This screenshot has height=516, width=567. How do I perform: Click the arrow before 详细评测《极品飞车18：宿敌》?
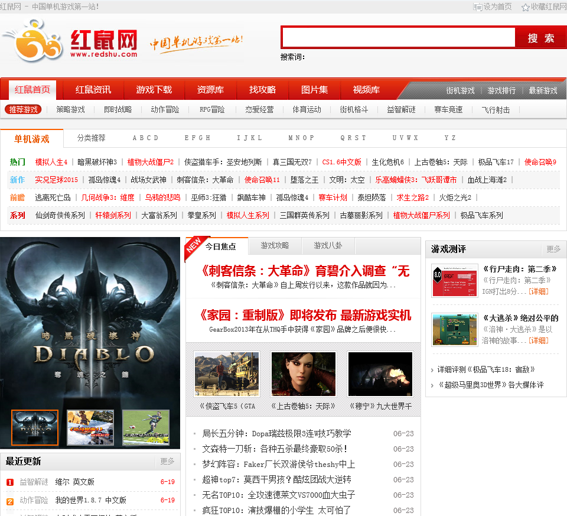click(432, 370)
